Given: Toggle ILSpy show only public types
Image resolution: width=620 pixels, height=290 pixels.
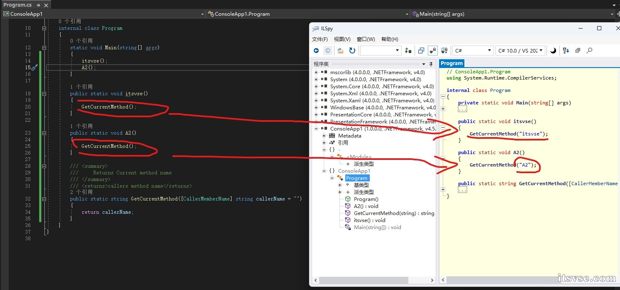Looking at the screenshot, I should [x=421, y=51].
